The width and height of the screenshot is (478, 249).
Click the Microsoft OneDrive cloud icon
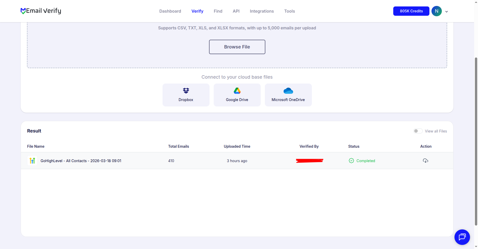288,91
